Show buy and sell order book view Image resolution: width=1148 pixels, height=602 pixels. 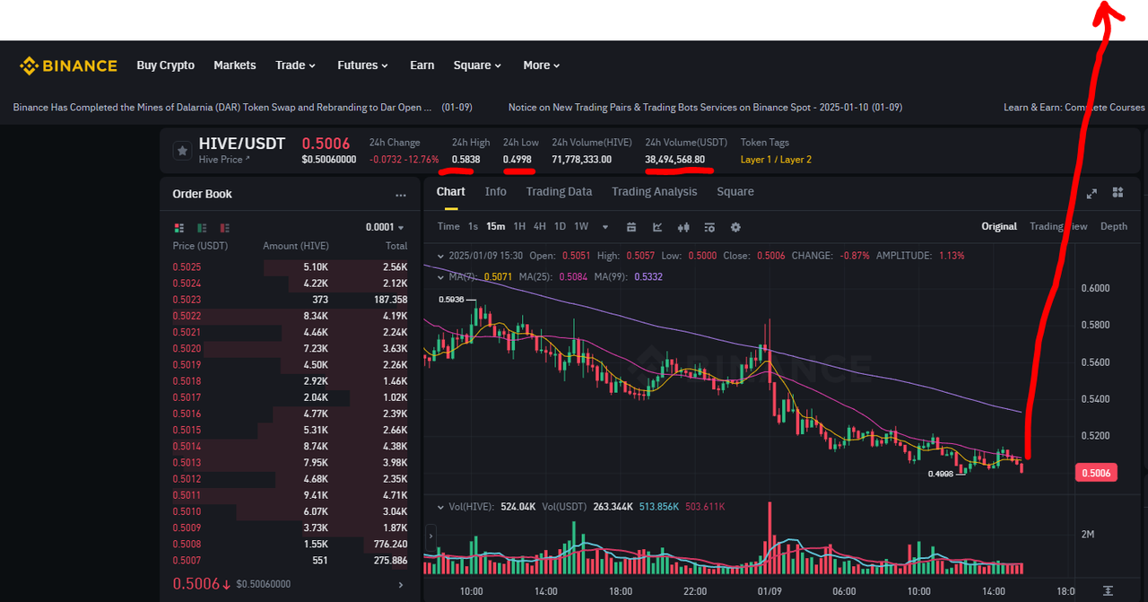tap(179, 228)
